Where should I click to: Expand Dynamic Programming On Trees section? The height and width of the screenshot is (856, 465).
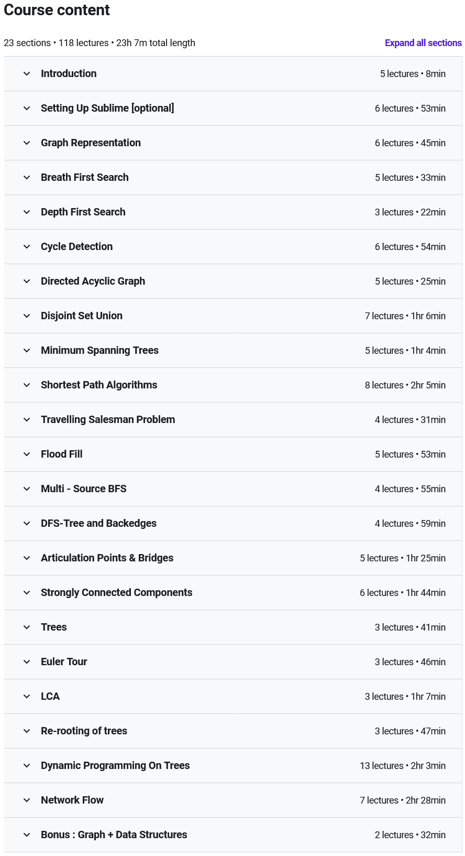(x=115, y=766)
